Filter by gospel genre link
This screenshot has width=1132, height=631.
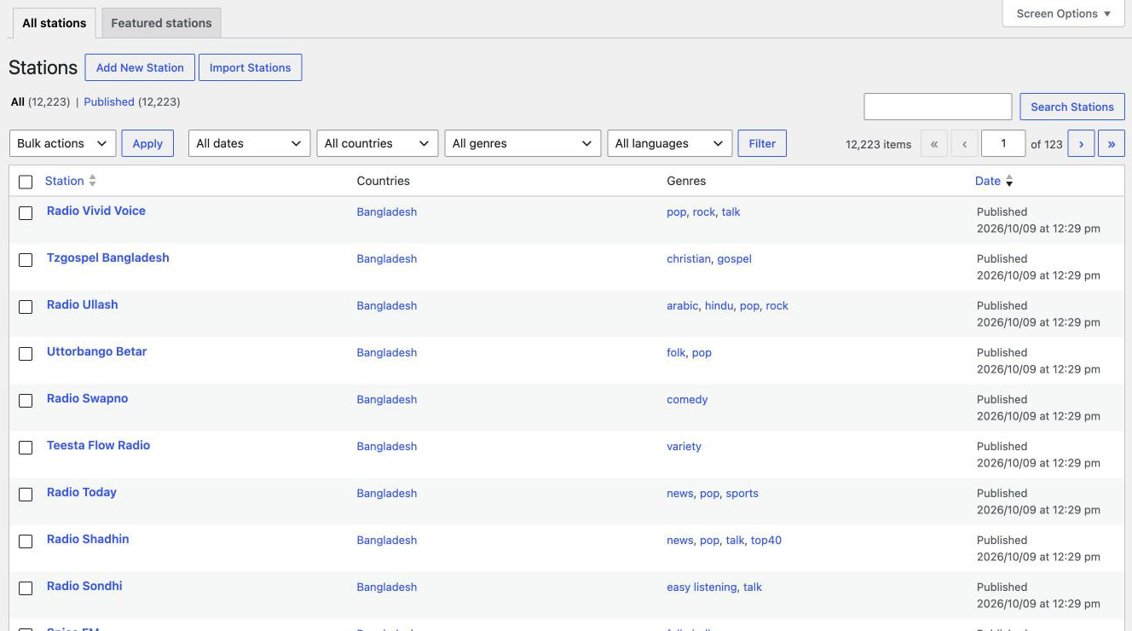(734, 258)
